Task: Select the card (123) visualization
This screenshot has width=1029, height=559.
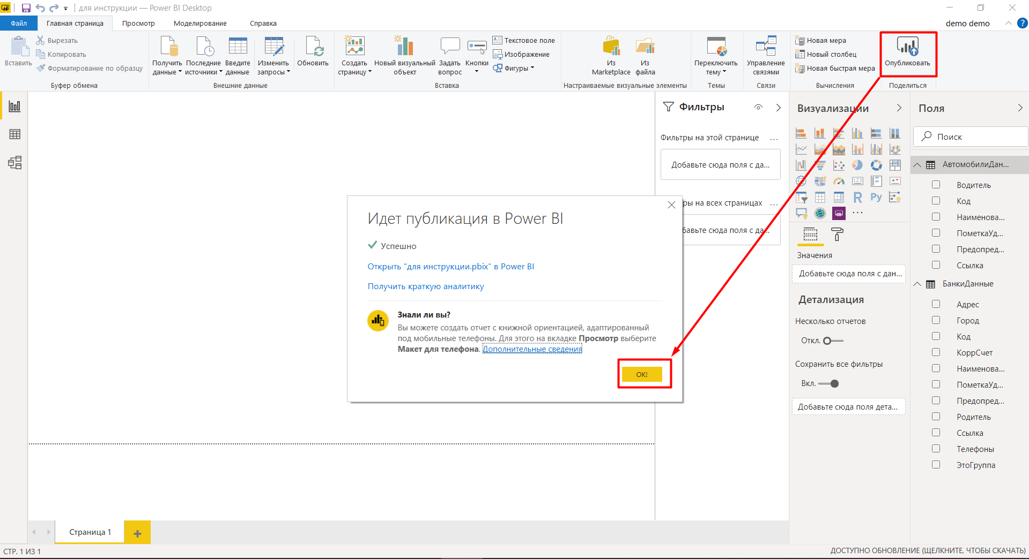Action: pos(857,181)
